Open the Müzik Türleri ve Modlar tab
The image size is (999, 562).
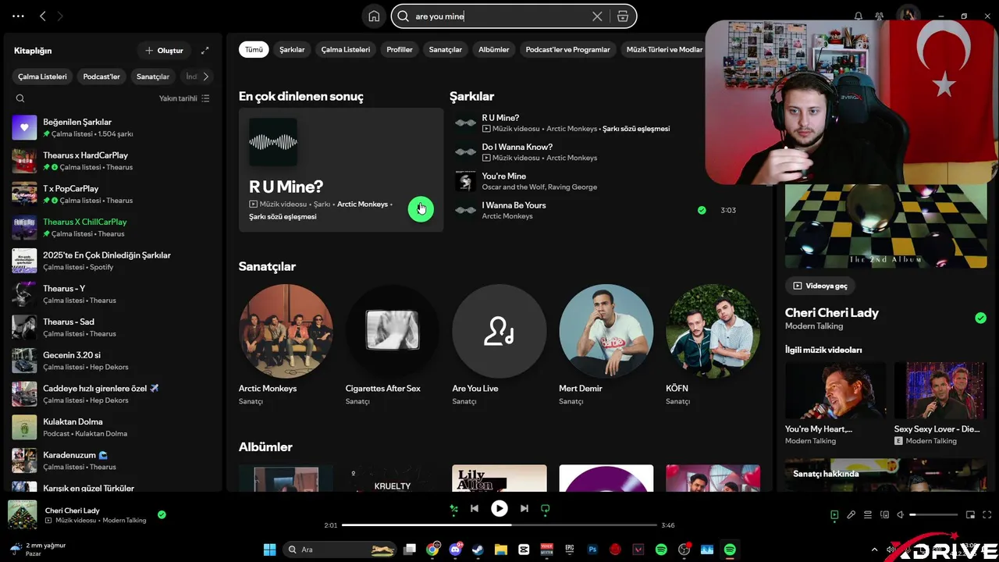click(664, 49)
